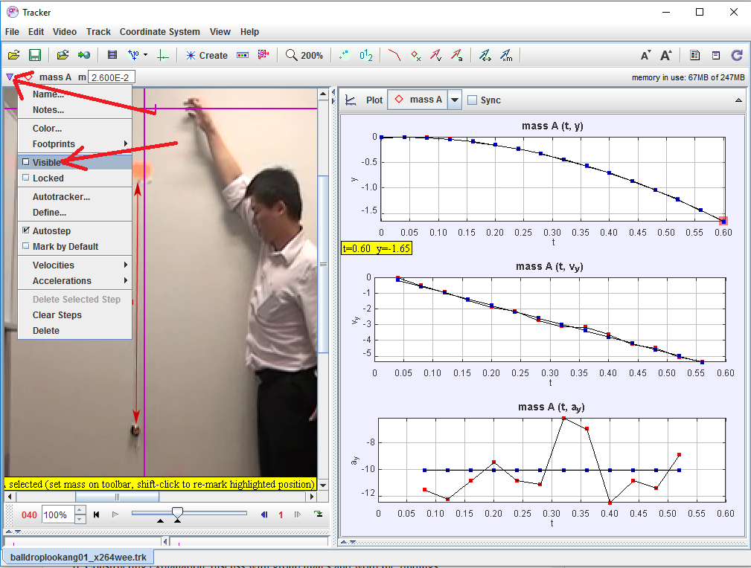Viewport: 751px width, 568px height.
Task: Expand the Velocities submenu
Action: (x=74, y=265)
